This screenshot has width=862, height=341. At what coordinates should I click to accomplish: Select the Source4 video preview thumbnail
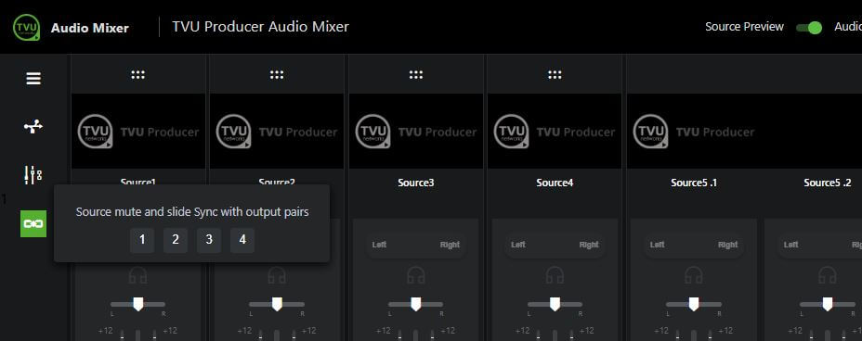(x=555, y=131)
